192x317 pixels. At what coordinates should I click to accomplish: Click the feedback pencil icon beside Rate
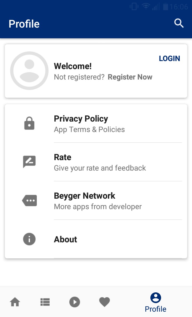pyautogui.click(x=29, y=162)
